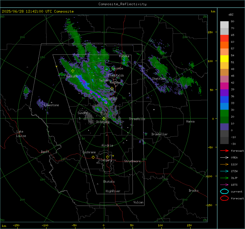Click the -30 dBZ dark gray swatch
Image resolution: width=245 pixels, height=229 pixels.
click(224, 141)
